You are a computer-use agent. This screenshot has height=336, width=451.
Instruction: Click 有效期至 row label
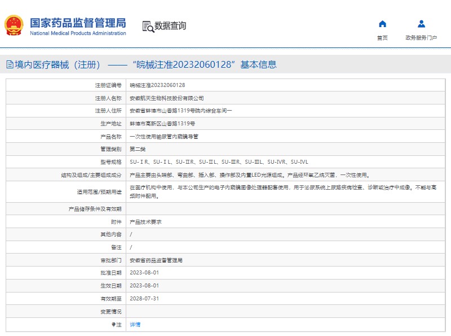click(111, 299)
